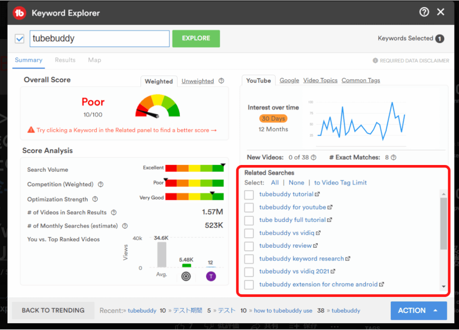Viewport: 459px width, 330px height.
Task: Switch to the Map tab
Action: pyautogui.click(x=95, y=60)
